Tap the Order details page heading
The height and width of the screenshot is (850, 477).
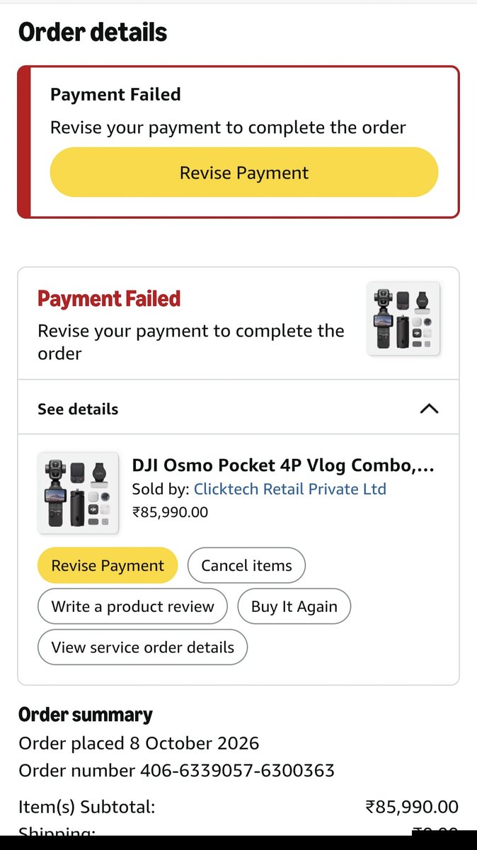[93, 32]
